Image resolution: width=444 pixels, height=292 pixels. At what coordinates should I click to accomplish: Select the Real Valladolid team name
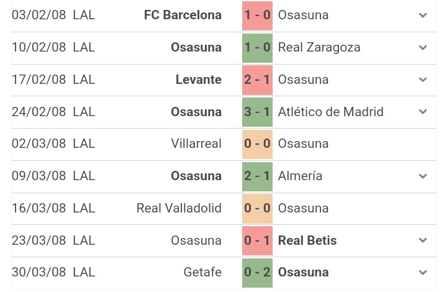pos(179,208)
